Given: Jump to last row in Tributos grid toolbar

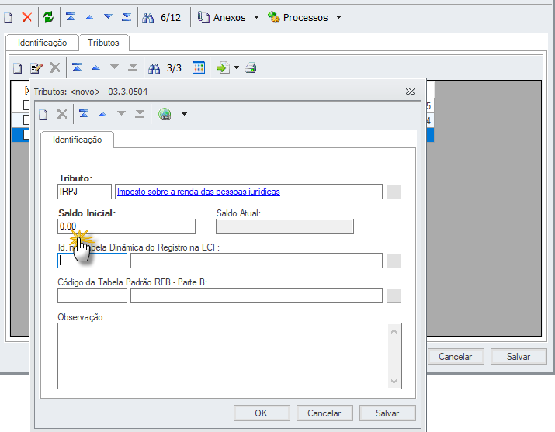Looking at the screenshot, I should click(x=133, y=67).
